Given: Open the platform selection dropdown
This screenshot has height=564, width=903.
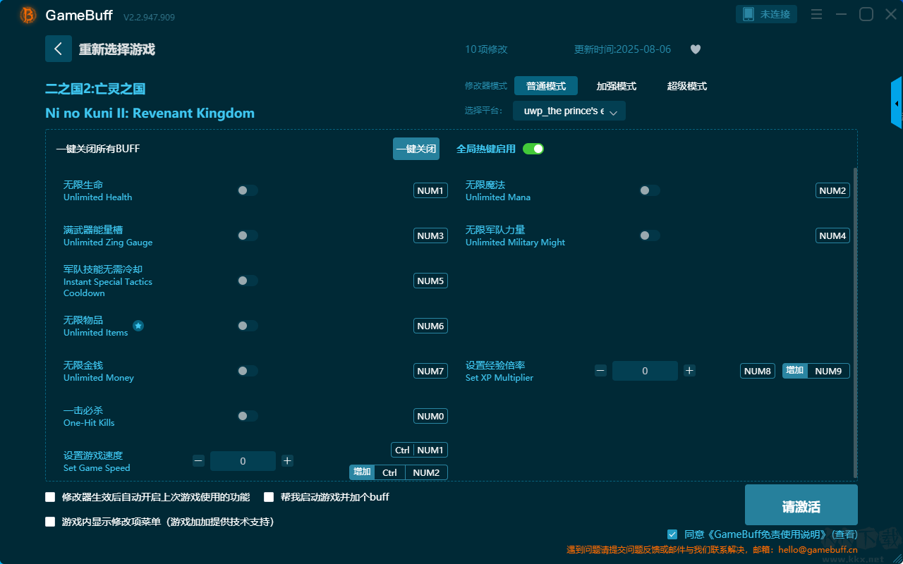Looking at the screenshot, I should [x=569, y=111].
